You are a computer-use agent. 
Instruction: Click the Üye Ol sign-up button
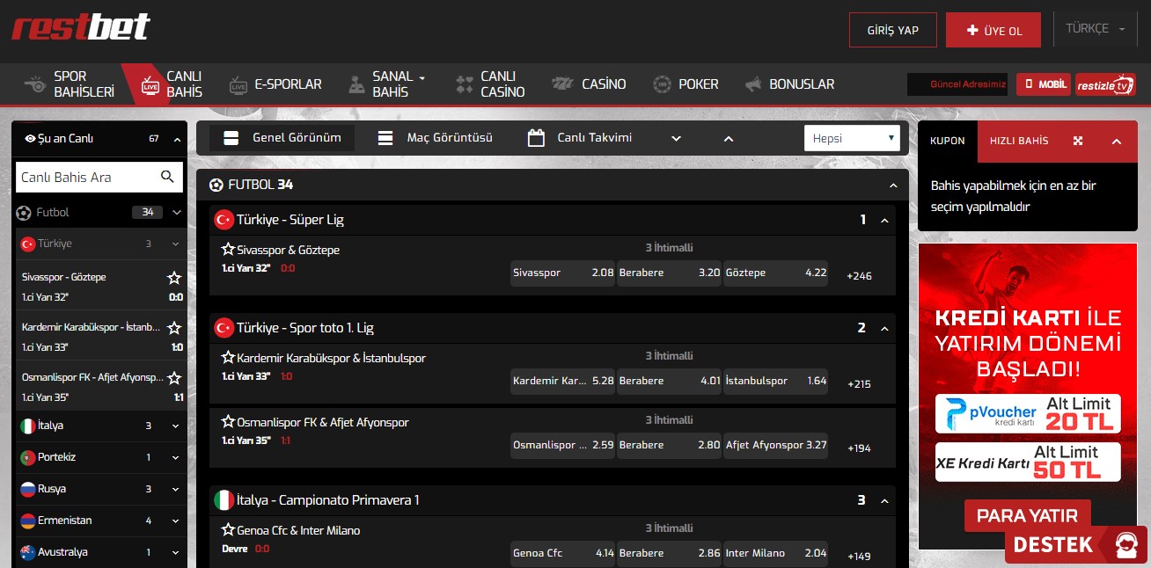(993, 30)
